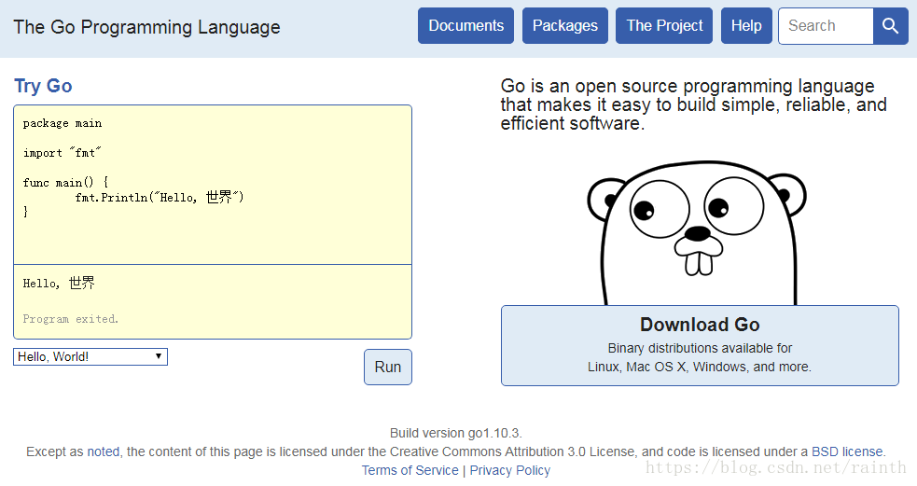Focus the Search input field
This screenshot has width=917, height=486.
pos(826,26)
